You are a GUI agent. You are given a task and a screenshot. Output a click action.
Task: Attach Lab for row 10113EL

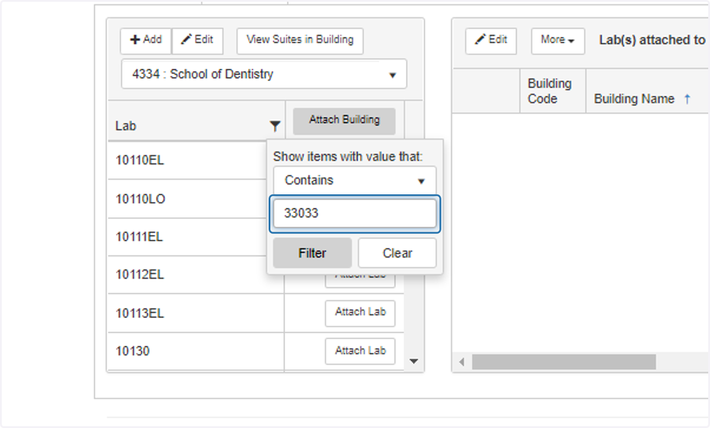360,313
